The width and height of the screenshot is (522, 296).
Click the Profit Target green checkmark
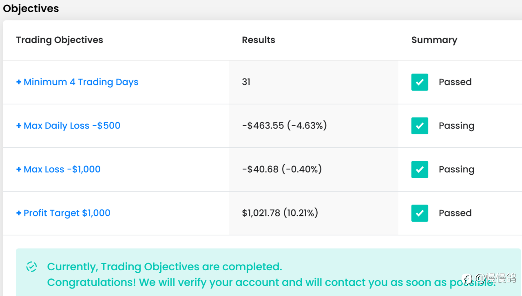pyautogui.click(x=420, y=213)
